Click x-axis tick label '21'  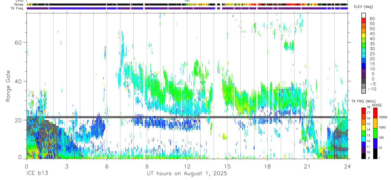point(307,166)
